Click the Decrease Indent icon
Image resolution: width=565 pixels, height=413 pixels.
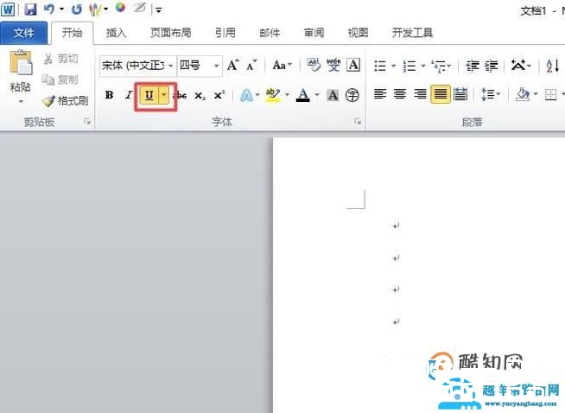pos(472,66)
